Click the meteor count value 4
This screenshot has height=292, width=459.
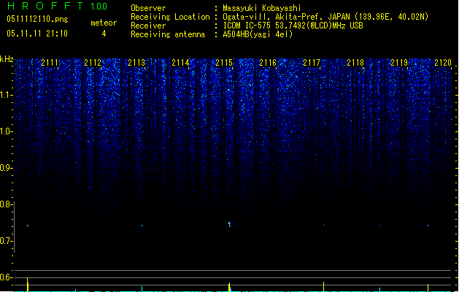tap(104, 34)
